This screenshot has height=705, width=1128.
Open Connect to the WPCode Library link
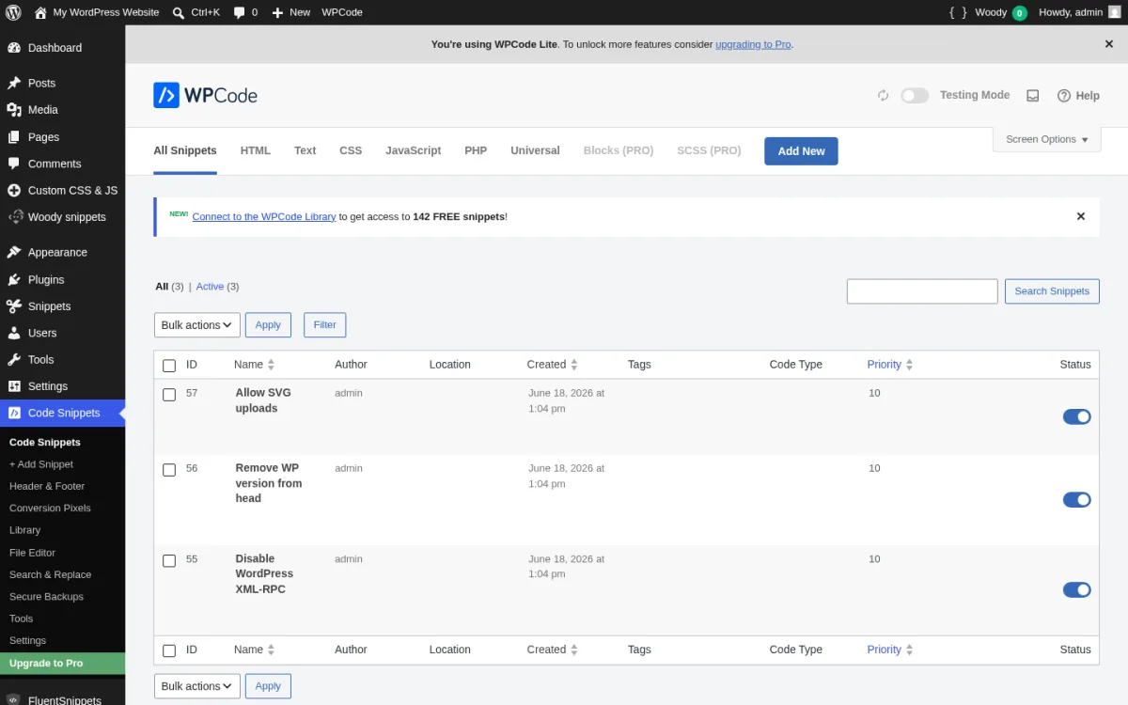pos(264,216)
